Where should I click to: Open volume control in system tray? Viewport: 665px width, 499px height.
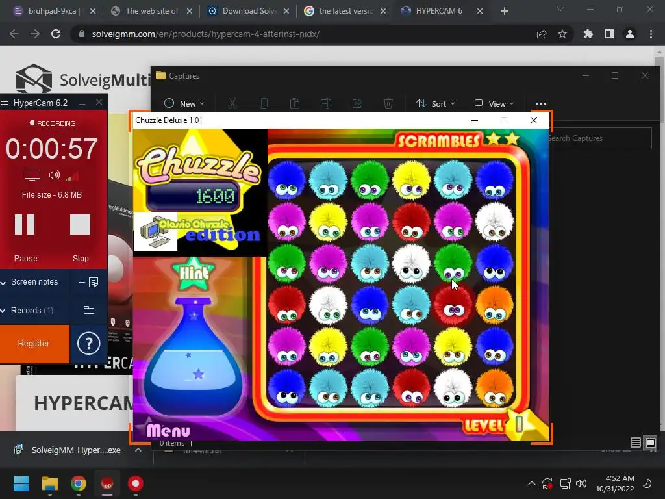(x=581, y=483)
